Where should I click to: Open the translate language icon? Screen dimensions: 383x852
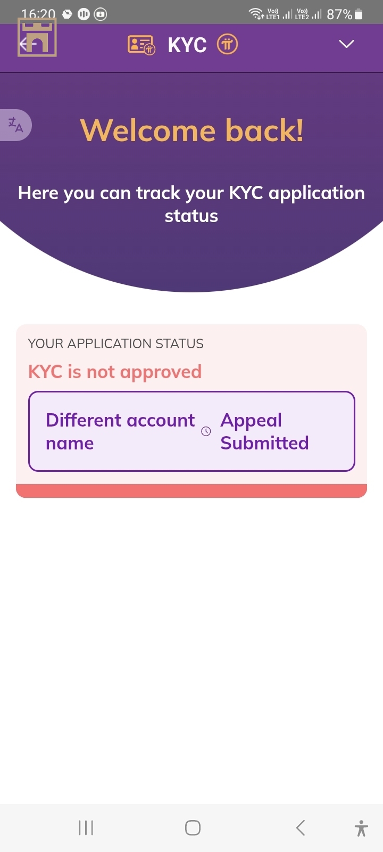(x=15, y=125)
